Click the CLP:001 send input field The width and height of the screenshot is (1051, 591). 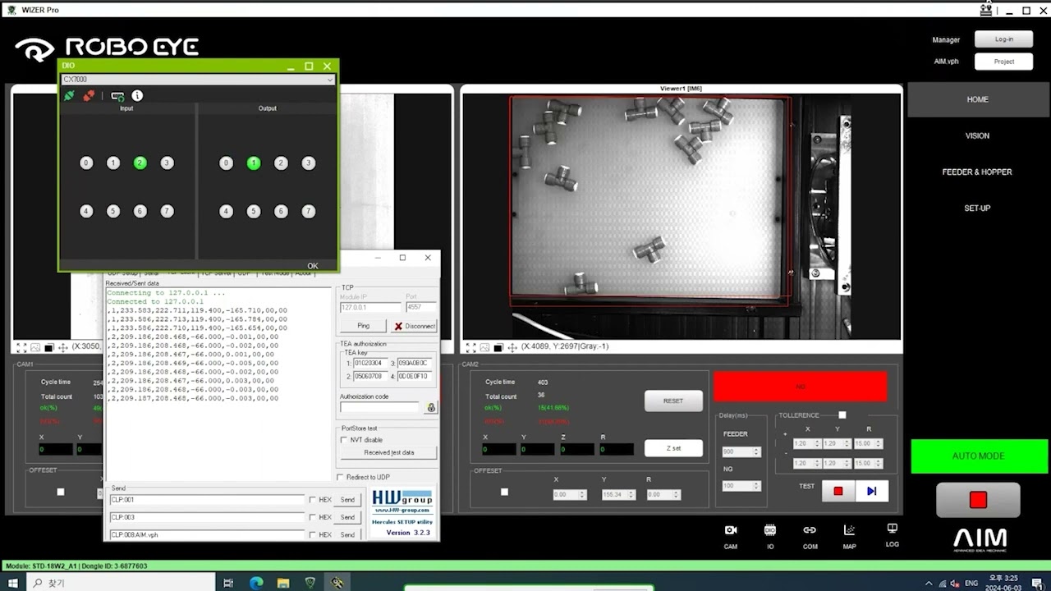coord(207,500)
